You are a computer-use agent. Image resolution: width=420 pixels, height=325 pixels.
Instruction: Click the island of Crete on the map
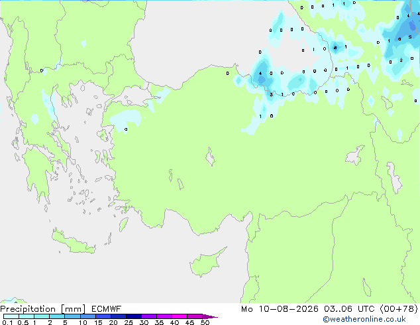pos(74,243)
